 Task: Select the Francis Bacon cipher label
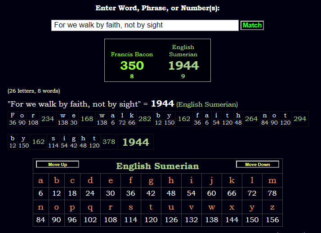[x=132, y=54]
